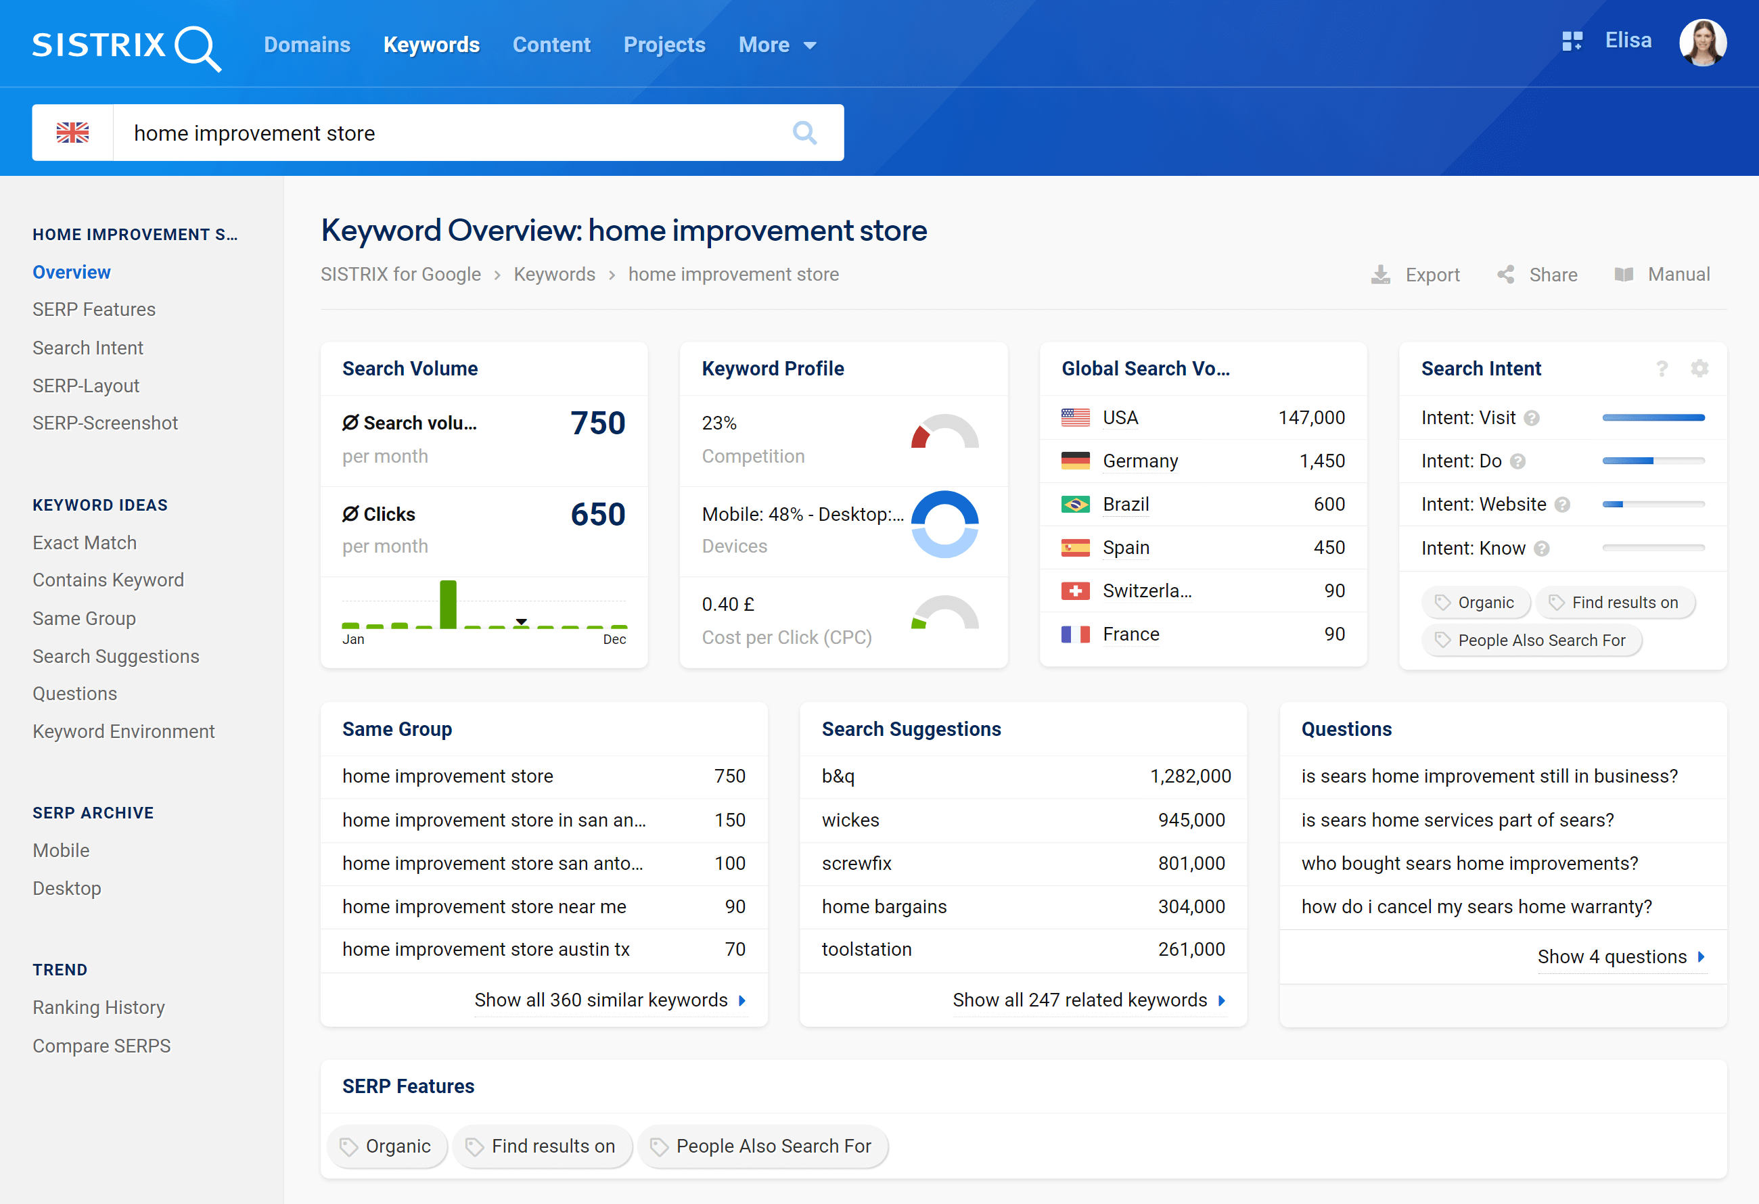Expand the More dropdown menu
This screenshot has height=1204, width=1759.
(777, 45)
